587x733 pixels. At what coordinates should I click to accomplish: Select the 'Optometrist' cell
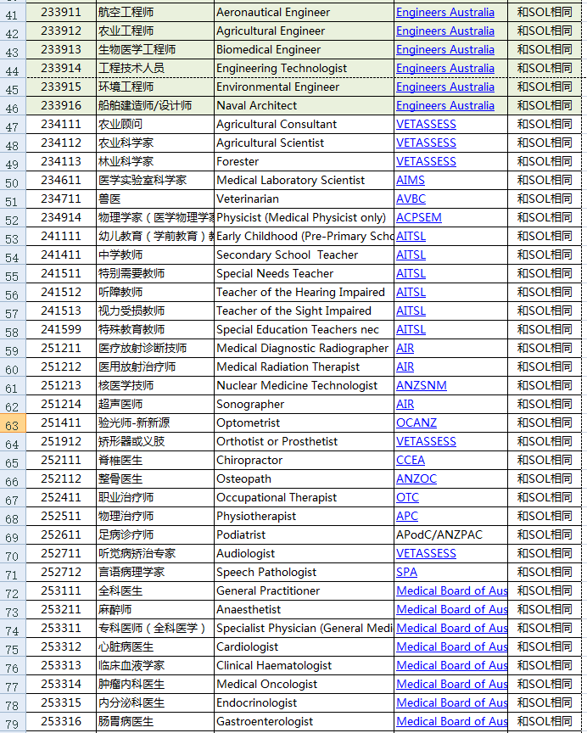[304, 423]
